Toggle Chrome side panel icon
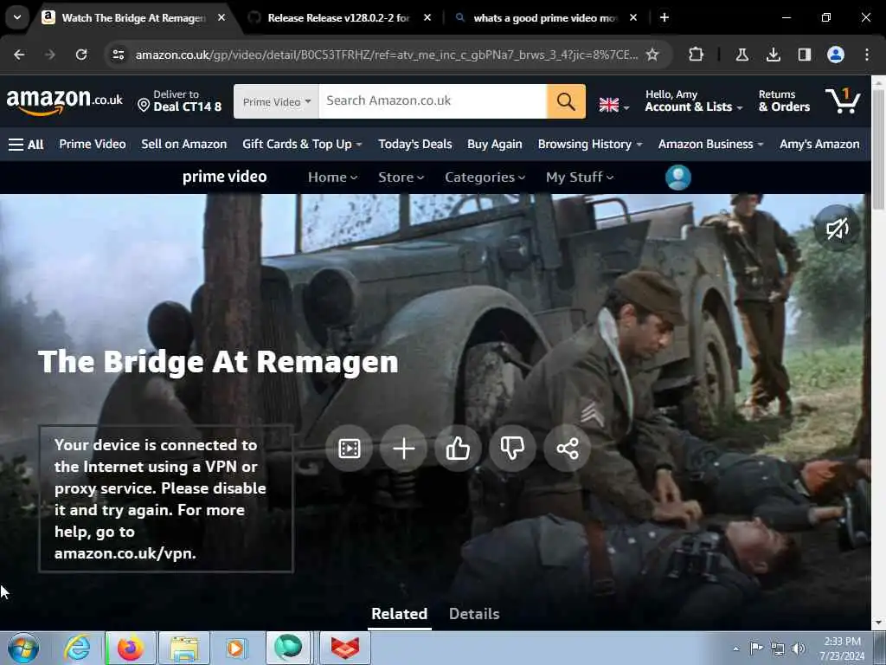 click(804, 55)
